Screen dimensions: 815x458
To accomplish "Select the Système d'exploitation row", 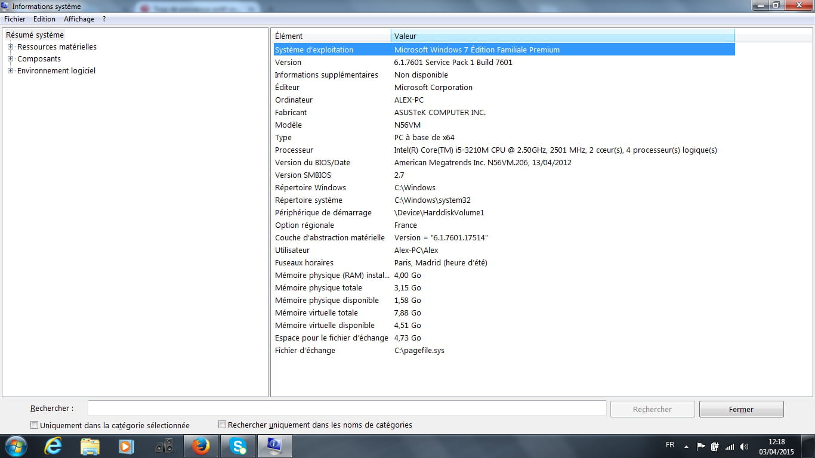I will click(x=504, y=49).
